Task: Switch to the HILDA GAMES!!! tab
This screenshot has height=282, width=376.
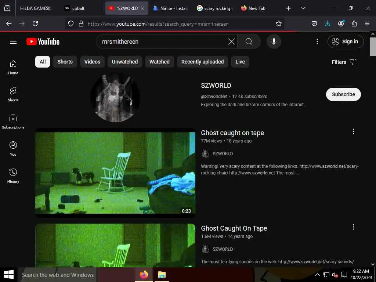Action: [x=36, y=8]
